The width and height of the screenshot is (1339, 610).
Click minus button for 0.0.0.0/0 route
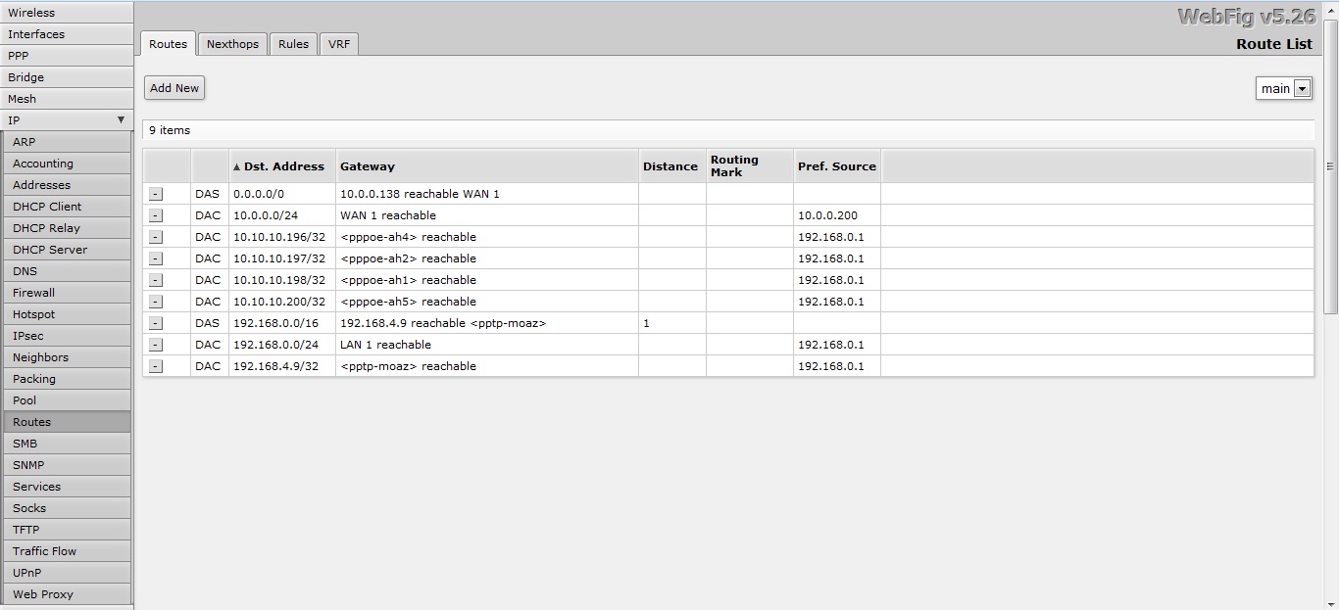pyautogui.click(x=156, y=194)
